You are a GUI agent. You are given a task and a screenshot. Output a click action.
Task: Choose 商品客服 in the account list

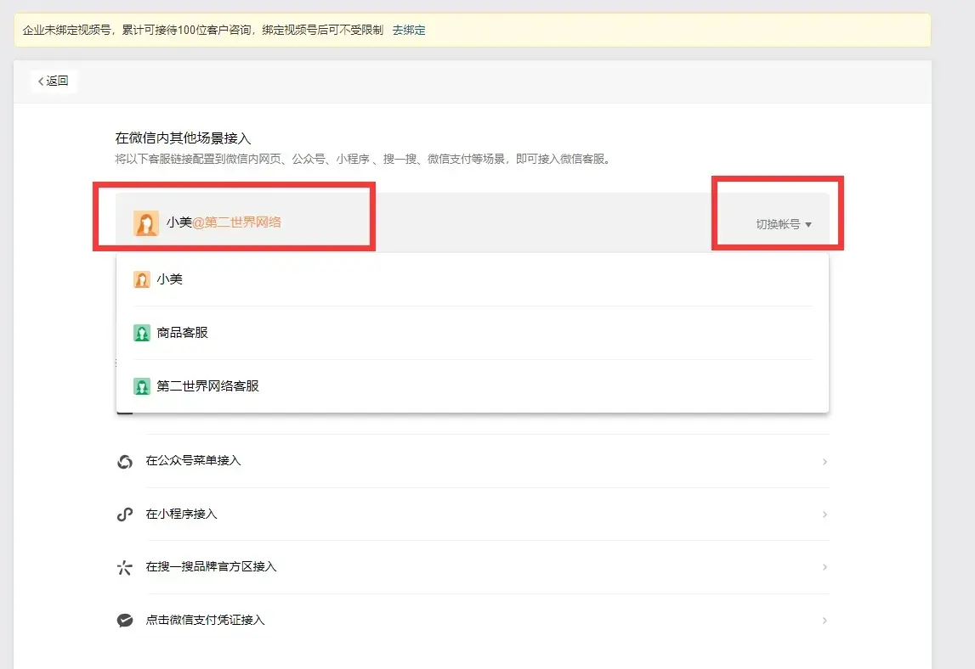click(183, 333)
